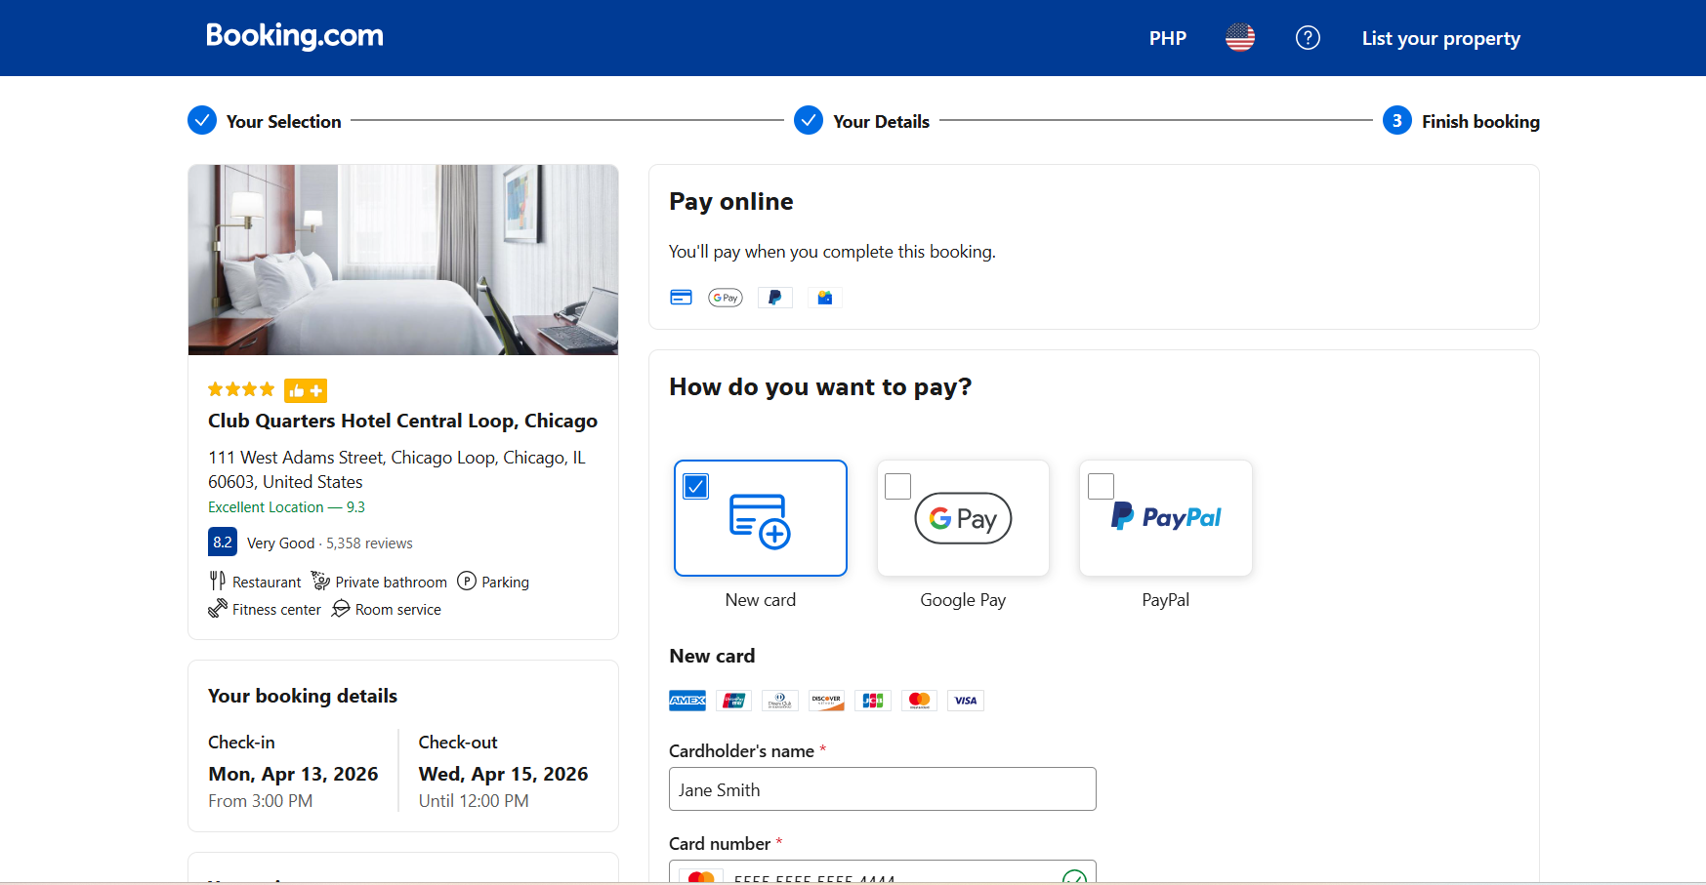The width and height of the screenshot is (1706, 885).
Task: Click the Parking amenity label
Action: pos(505,583)
